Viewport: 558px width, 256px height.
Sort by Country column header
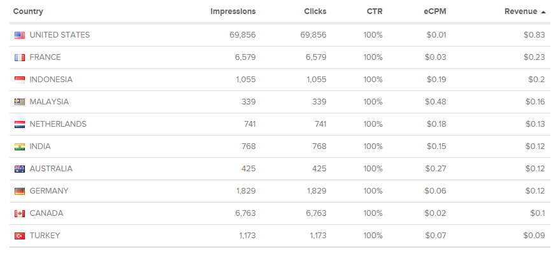coord(28,11)
